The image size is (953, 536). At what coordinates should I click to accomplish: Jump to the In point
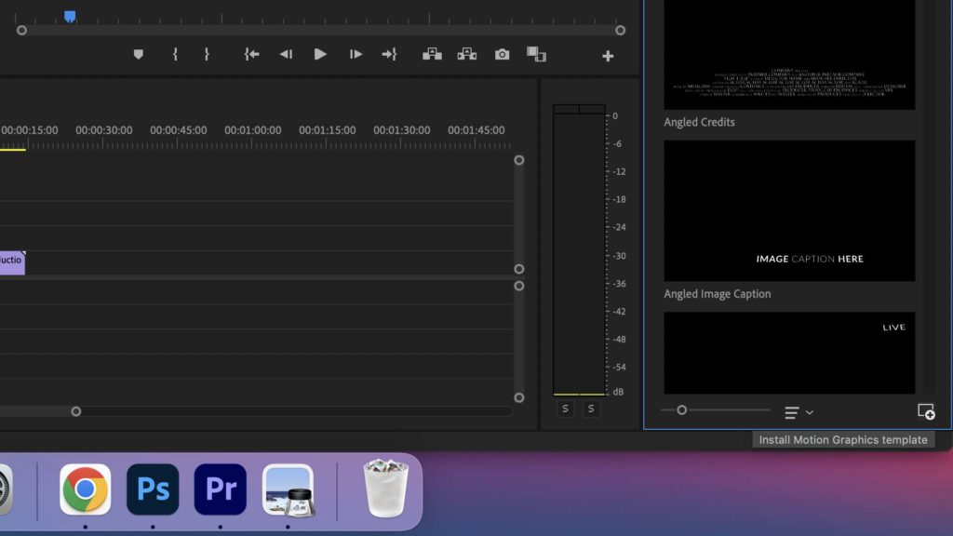251,55
